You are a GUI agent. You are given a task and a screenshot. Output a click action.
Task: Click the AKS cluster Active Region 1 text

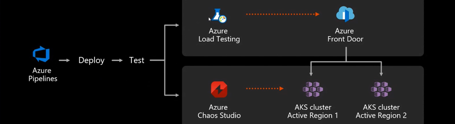tap(313, 111)
